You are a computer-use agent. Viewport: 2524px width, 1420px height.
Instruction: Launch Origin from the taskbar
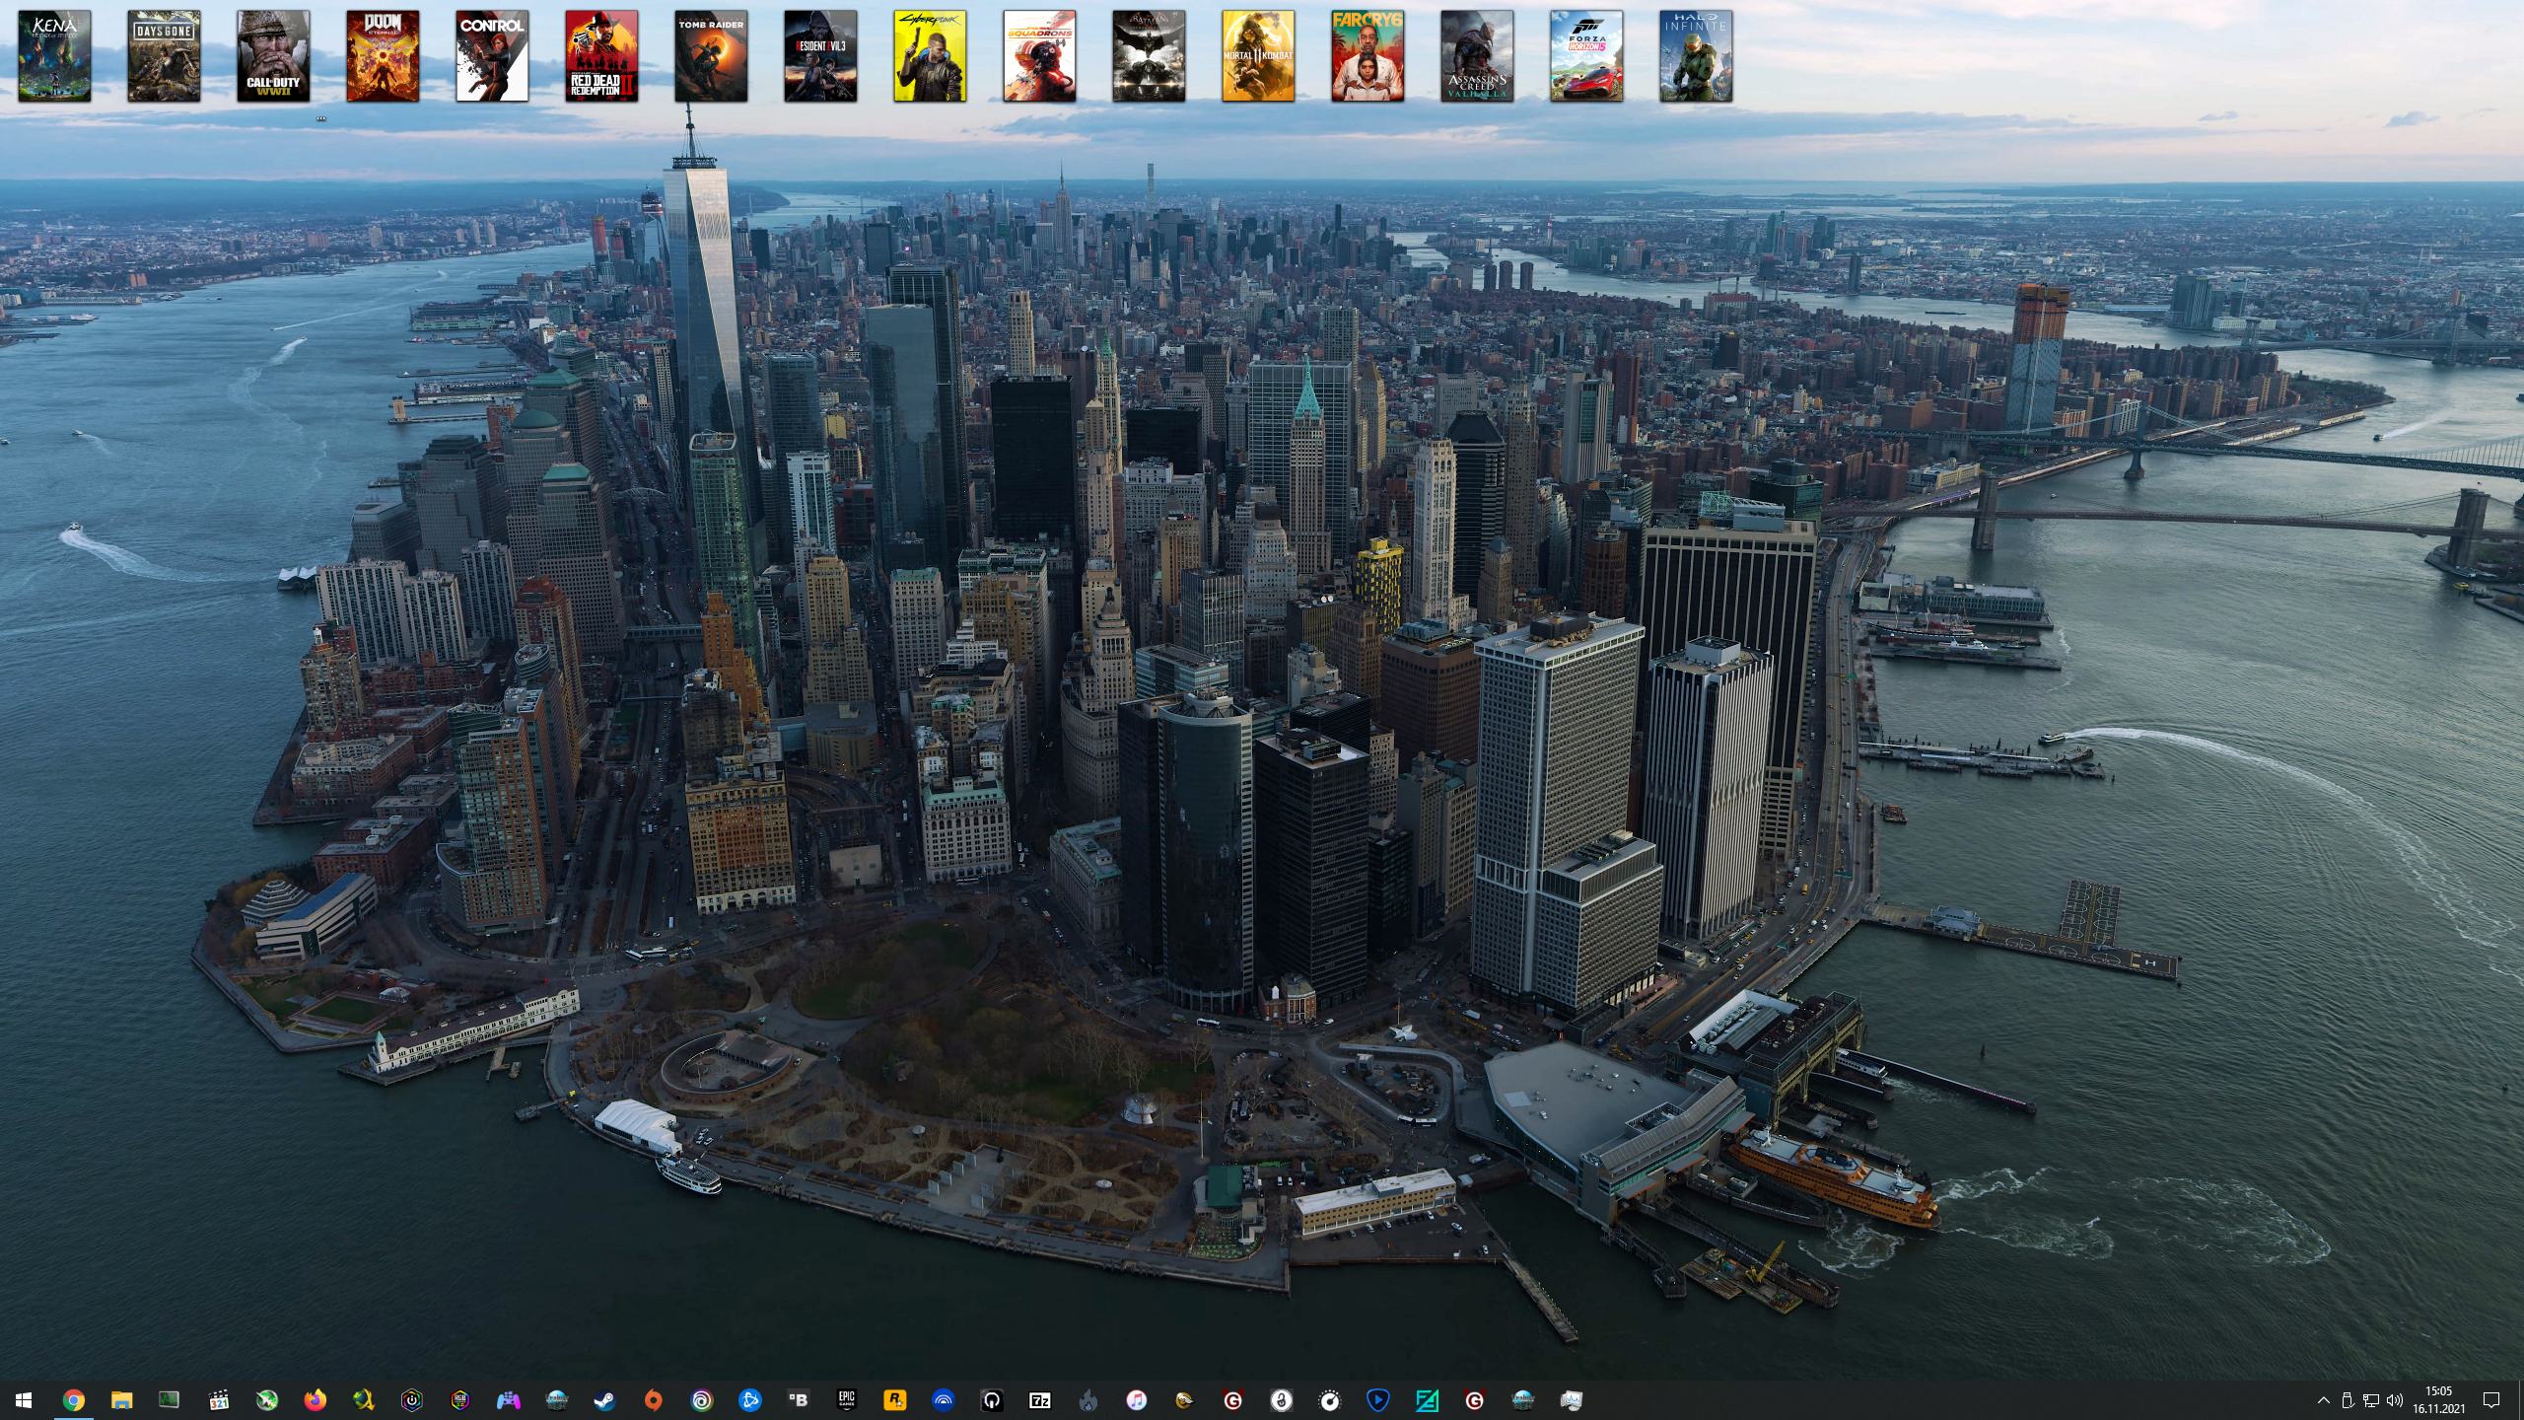tap(653, 1400)
